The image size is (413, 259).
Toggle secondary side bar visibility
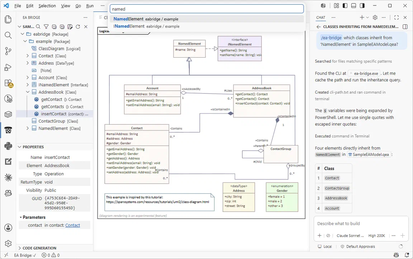(362, 5)
